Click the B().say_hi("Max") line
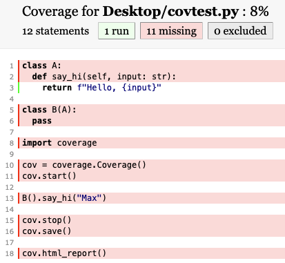Viewport: 285px width, 263px height. pos(152,198)
